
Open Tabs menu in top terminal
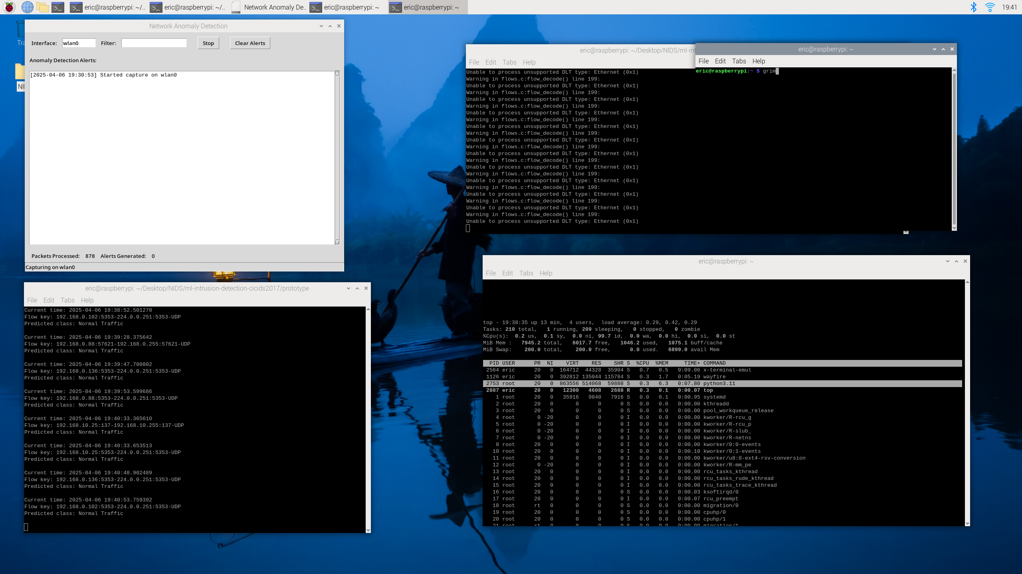coord(526,273)
